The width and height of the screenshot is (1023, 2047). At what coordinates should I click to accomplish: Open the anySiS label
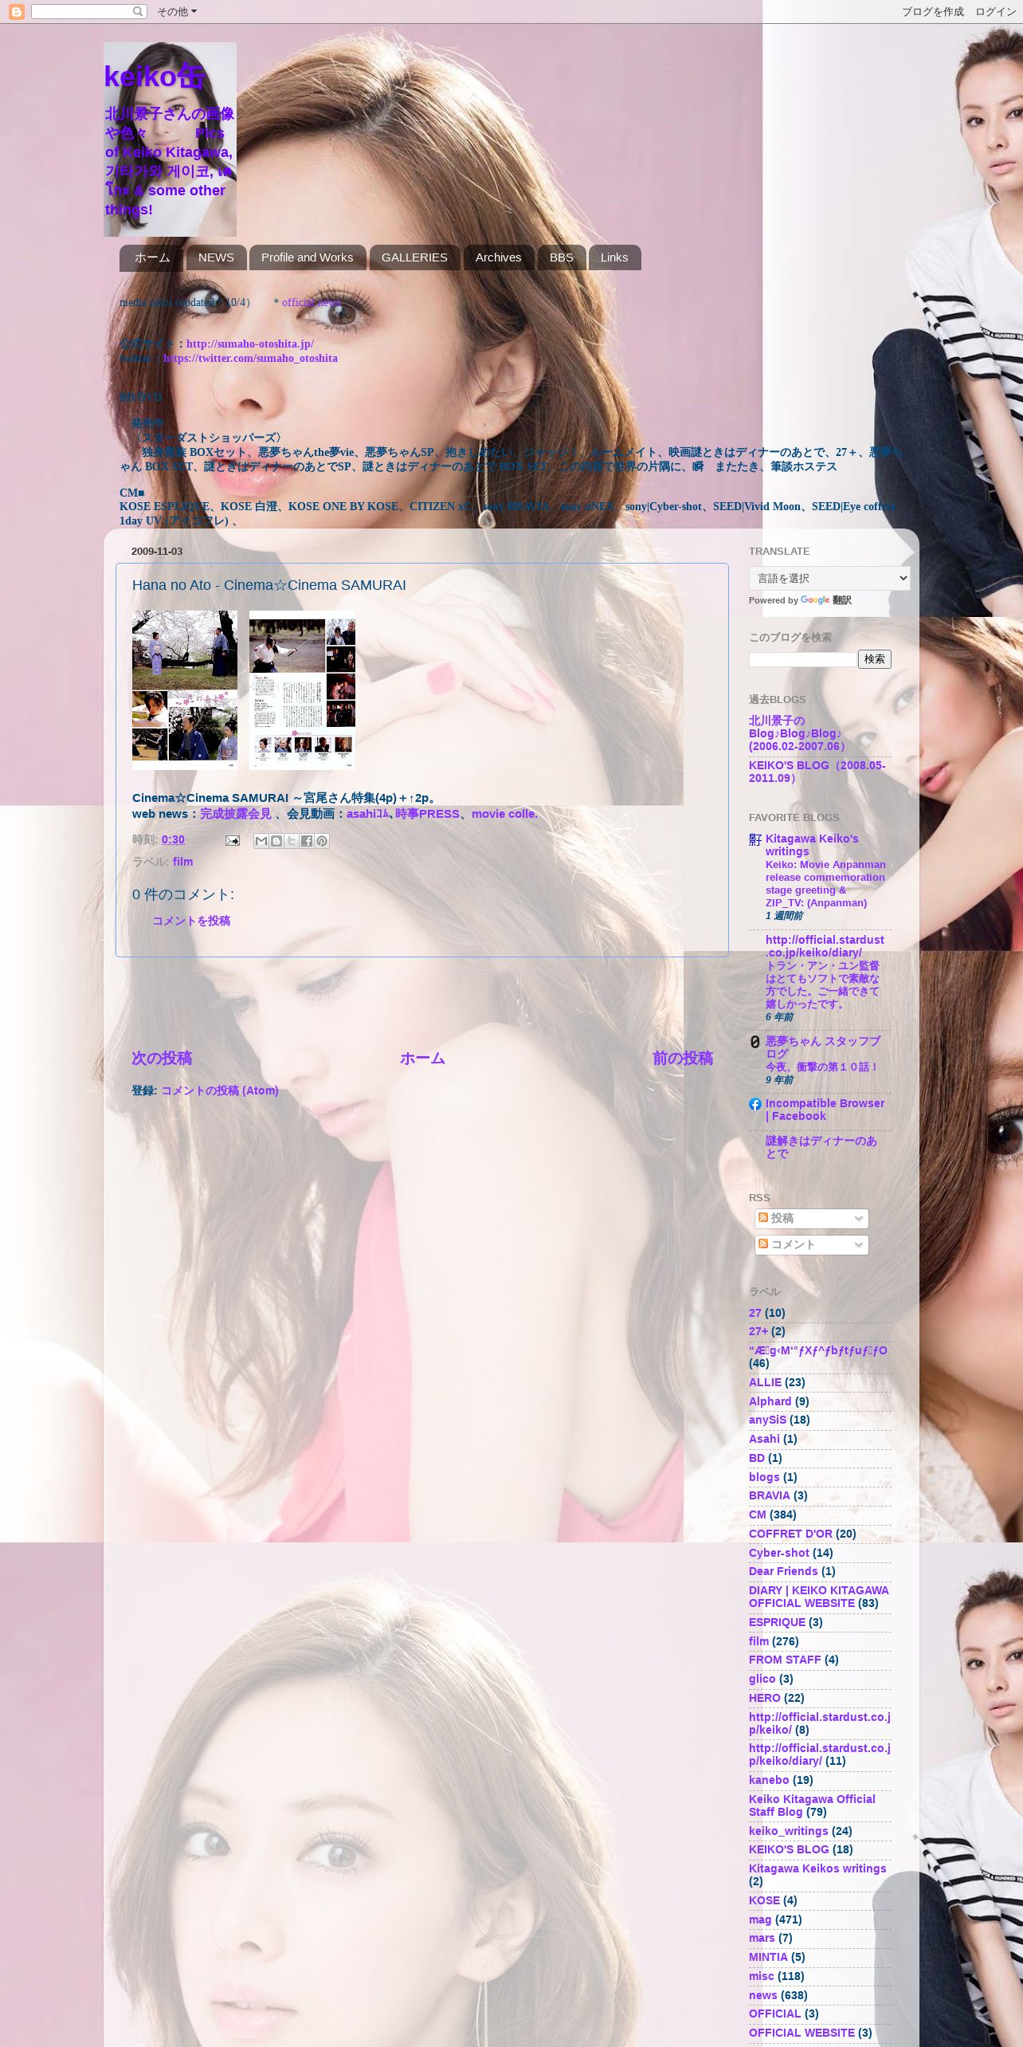[767, 1420]
